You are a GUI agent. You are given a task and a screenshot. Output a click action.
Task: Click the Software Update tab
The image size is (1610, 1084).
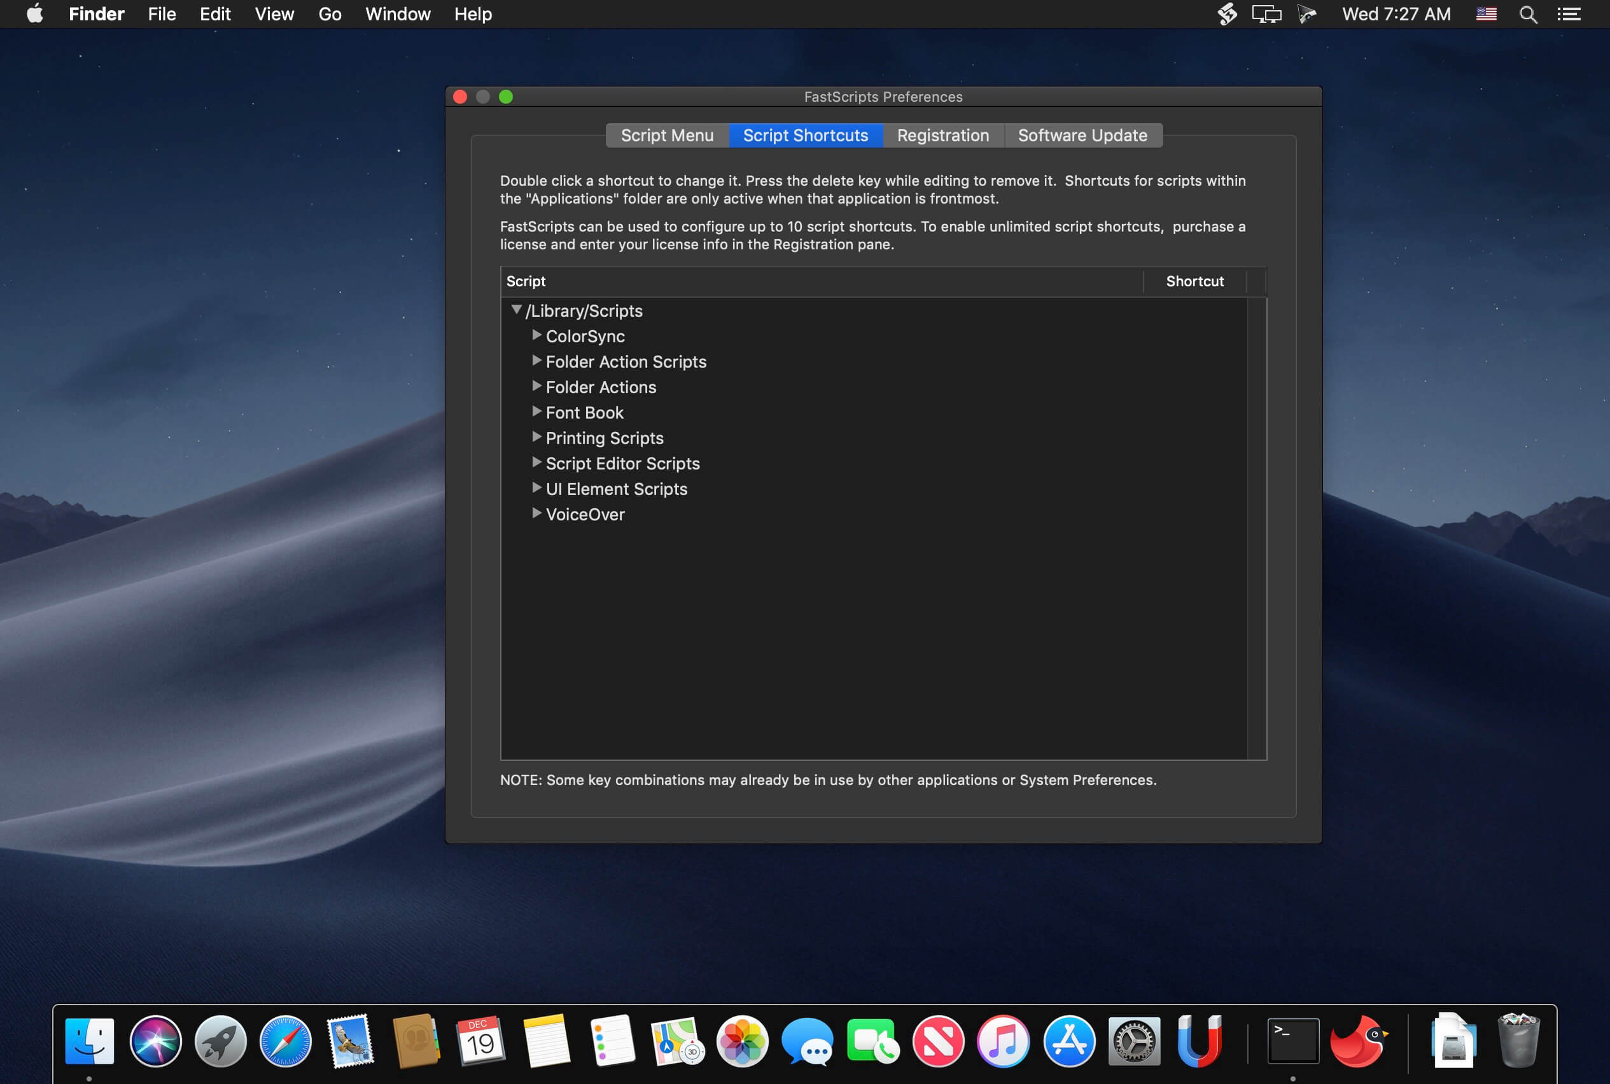point(1081,134)
